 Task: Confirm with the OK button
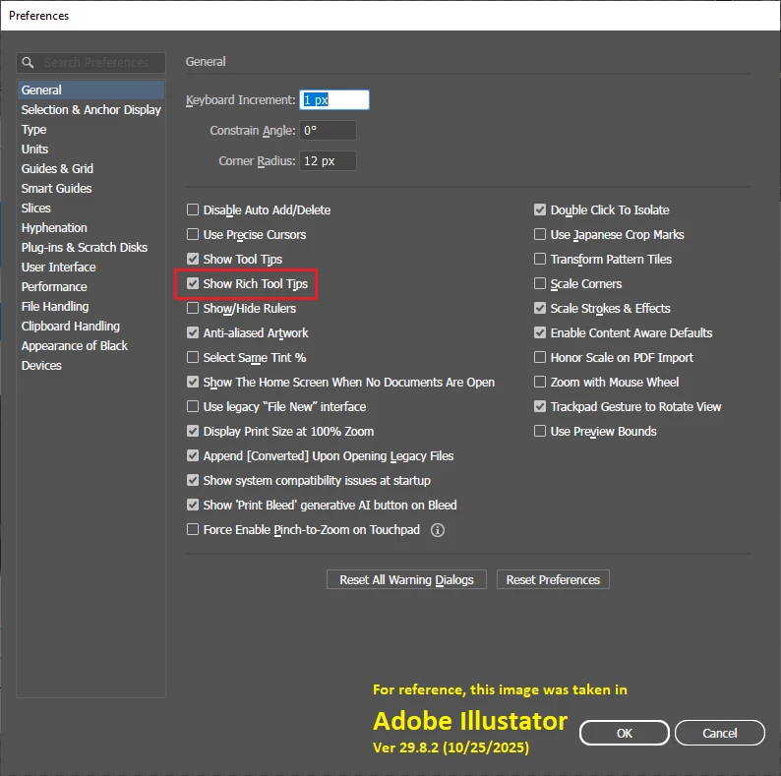pos(624,733)
